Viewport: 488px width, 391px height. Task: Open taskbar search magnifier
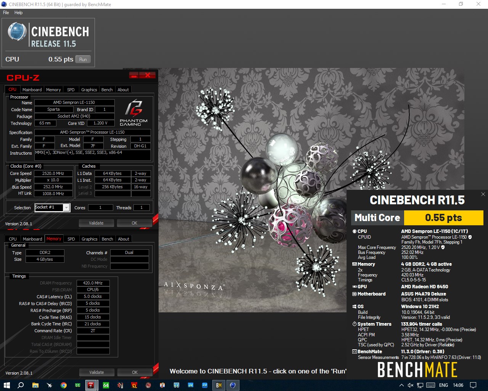[x=21, y=385]
